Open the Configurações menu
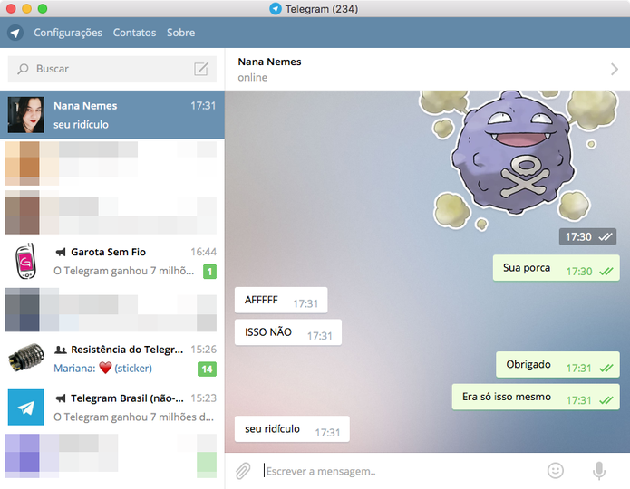Image resolution: width=630 pixels, height=489 pixels. pos(68,33)
